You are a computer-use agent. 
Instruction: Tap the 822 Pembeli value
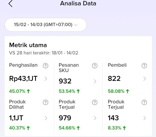coord(114,79)
